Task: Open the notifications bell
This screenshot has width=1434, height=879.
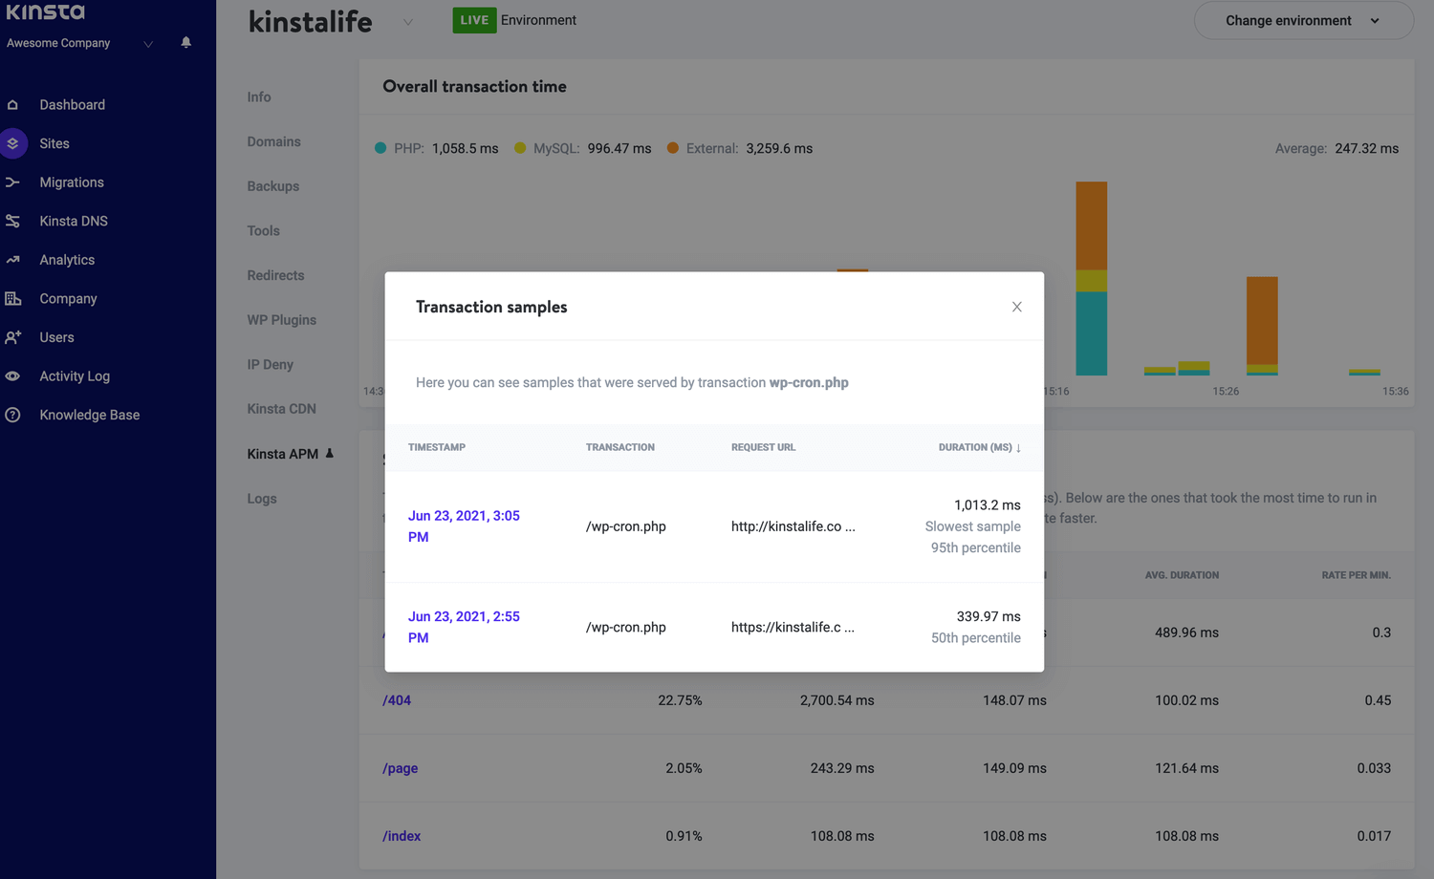Action: click(185, 43)
